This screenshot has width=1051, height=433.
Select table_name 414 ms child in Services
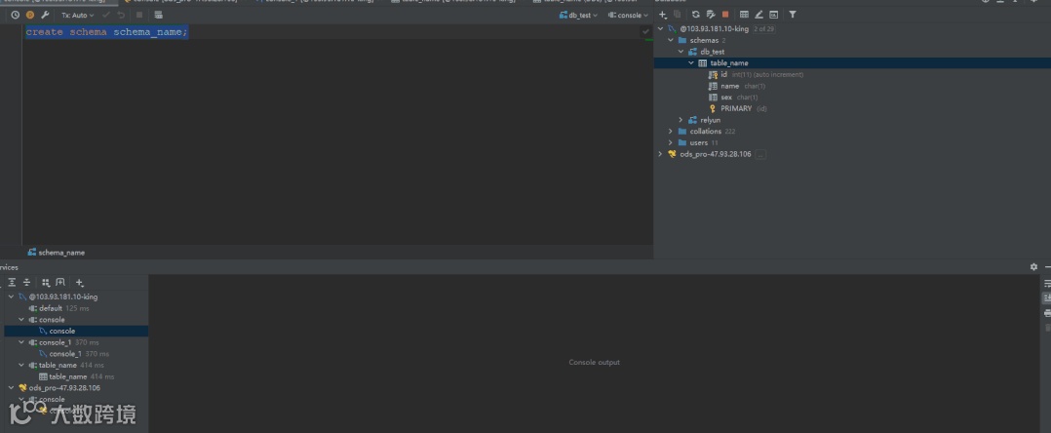[76, 376]
